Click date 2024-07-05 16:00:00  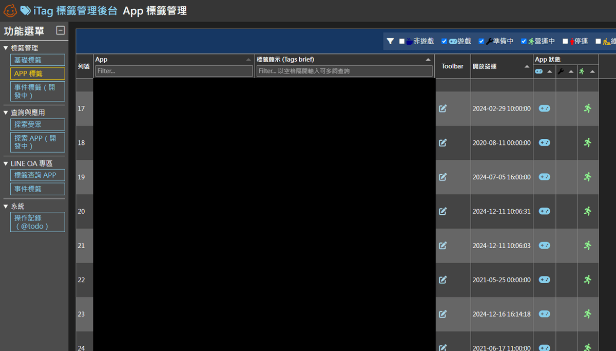pos(502,177)
